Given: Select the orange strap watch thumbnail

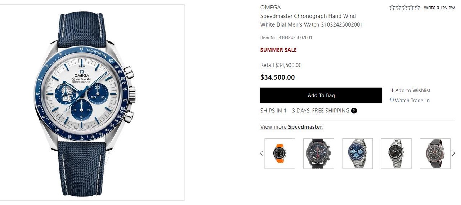Looking at the screenshot, I should point(279,153).
